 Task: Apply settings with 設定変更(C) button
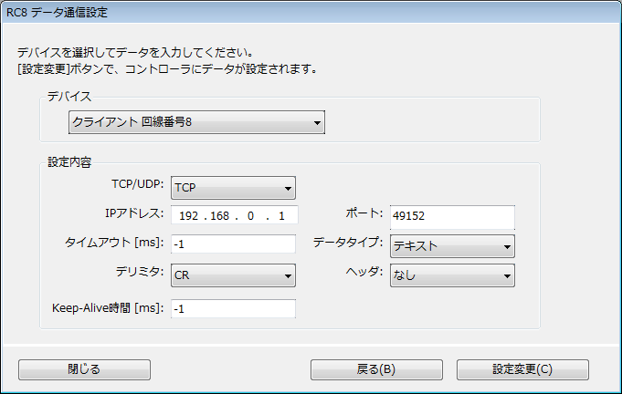[x=522, y=369]
